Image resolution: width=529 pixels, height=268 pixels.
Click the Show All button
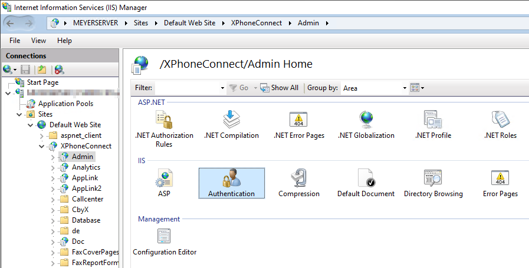280,88
